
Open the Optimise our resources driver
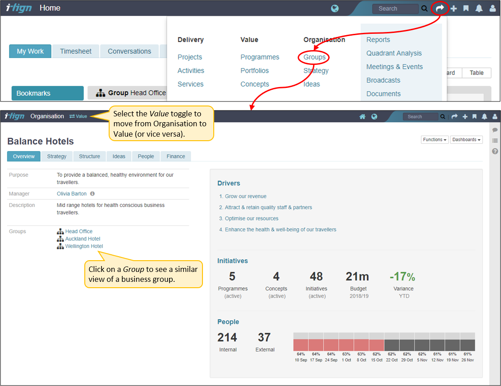tap(252, 219)
